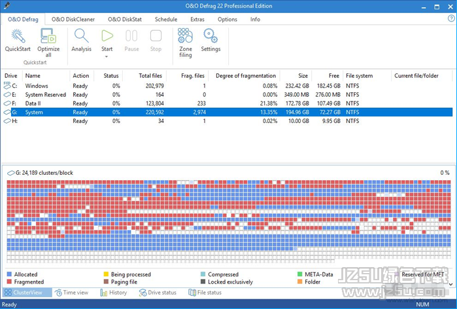Screen dimensions: 457x309
Task: Click the 21.38% fragmentation value
Action: click(269, 103)
